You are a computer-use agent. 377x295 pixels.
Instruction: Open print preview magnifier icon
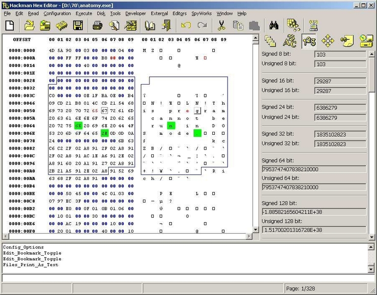[114, 26]
